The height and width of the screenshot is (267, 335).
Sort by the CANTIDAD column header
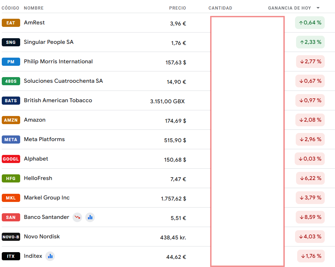pos(220,8)
